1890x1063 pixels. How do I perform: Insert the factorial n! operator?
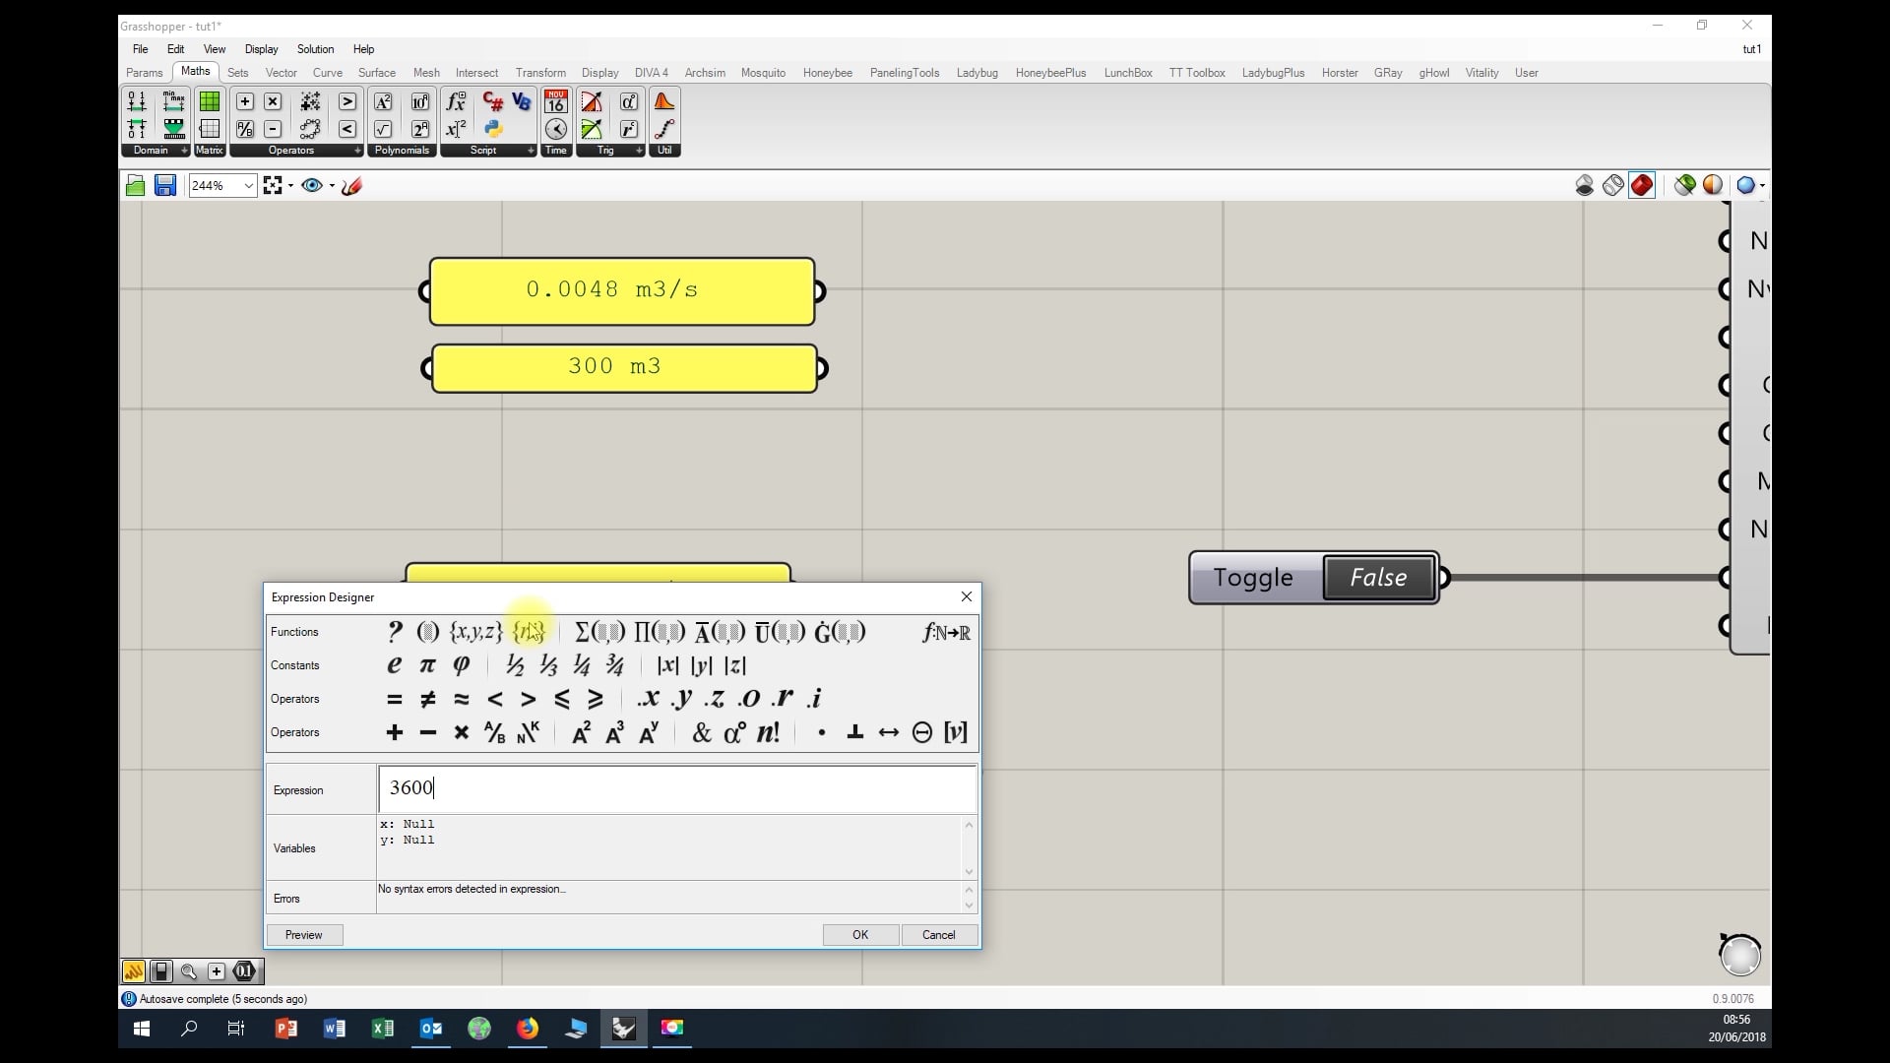[768, 732]
